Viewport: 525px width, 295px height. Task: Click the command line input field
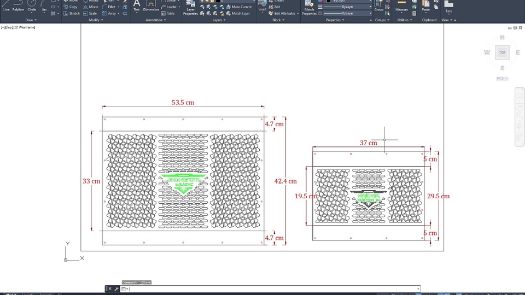pos(273,289)
